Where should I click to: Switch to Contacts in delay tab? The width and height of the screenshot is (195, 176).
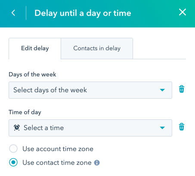coord(97,49)
